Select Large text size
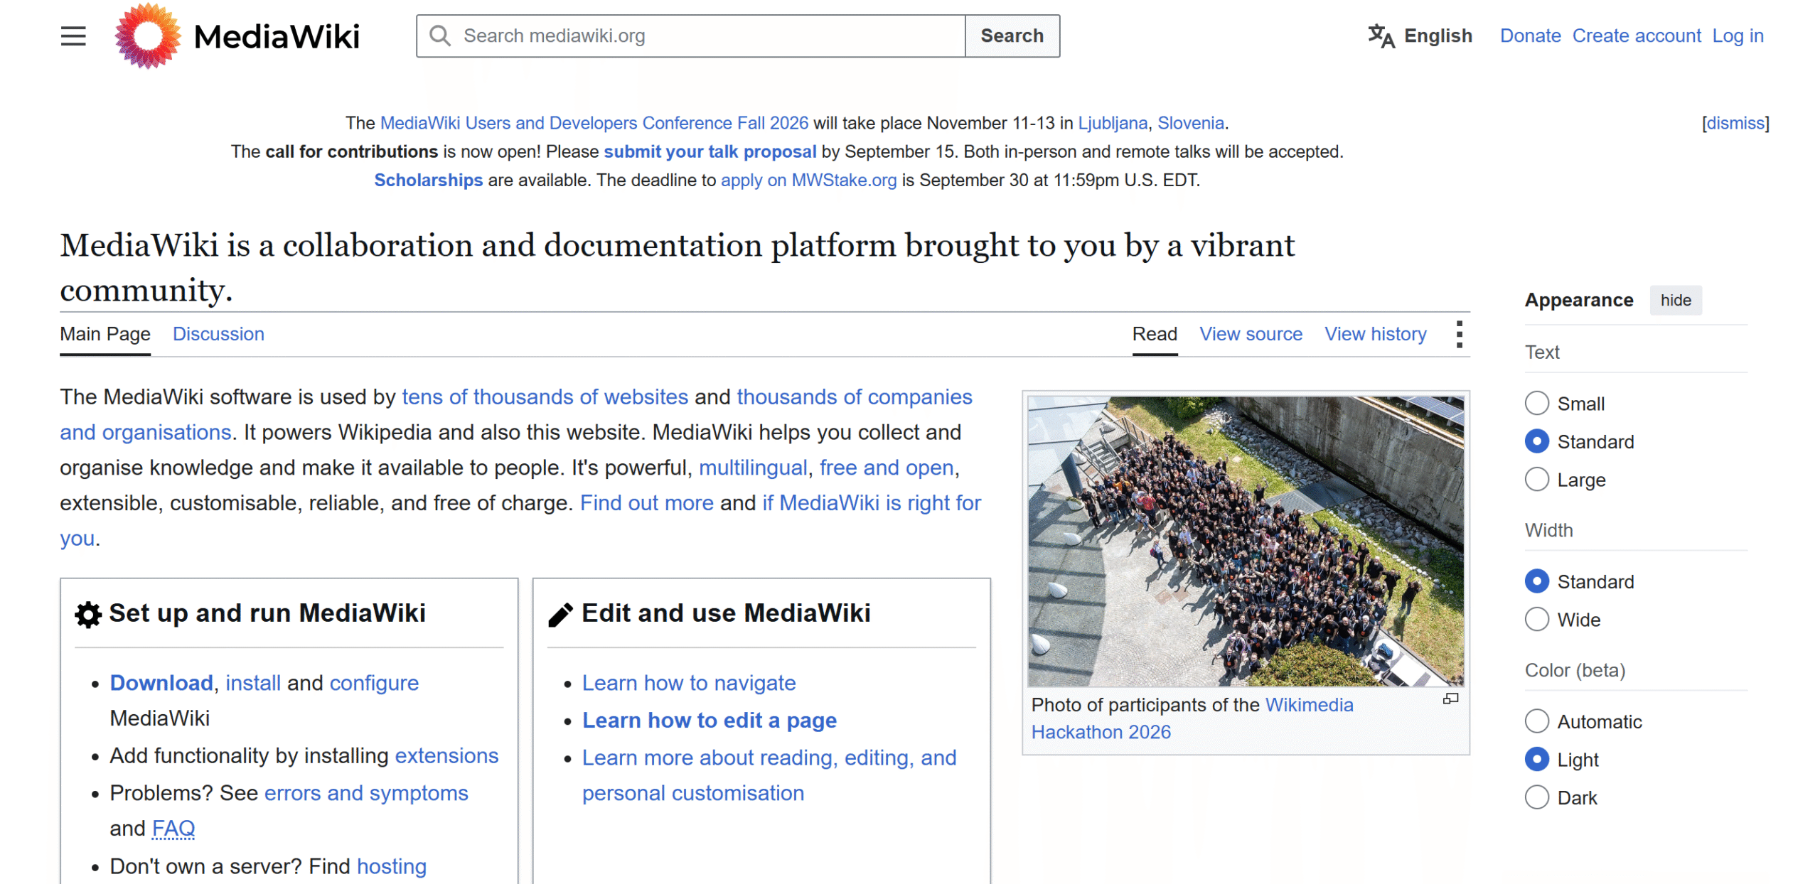Viewport: 1820px width, 884px height. [1536, 480]
